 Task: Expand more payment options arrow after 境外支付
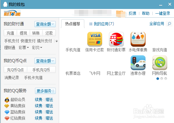(57, 41)
